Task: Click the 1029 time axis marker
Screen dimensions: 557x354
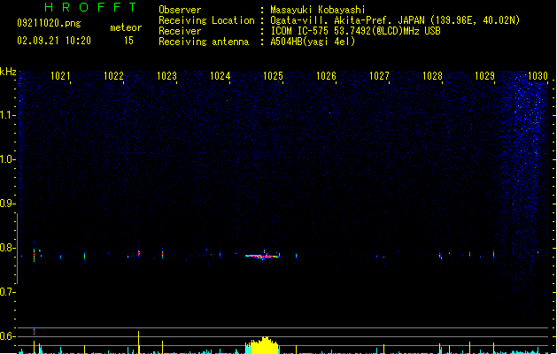Action: 485,76
